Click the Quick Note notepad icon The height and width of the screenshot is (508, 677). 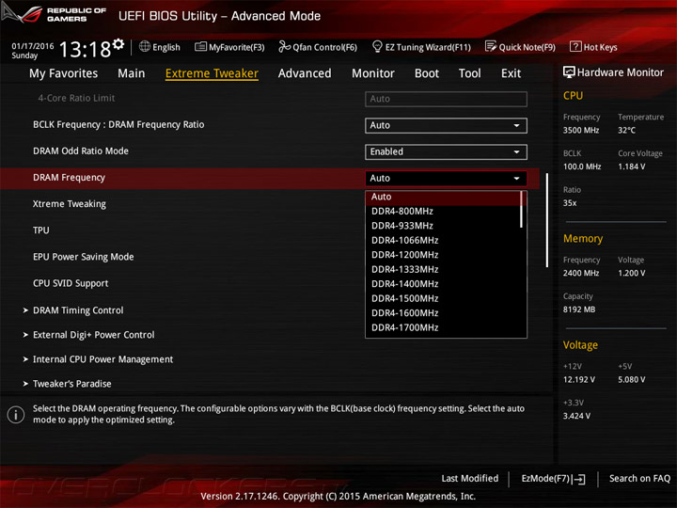491,46
